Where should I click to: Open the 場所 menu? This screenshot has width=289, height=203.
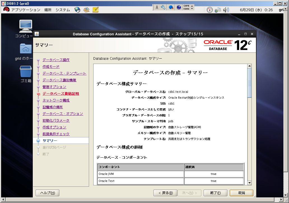tap(48, 10)
